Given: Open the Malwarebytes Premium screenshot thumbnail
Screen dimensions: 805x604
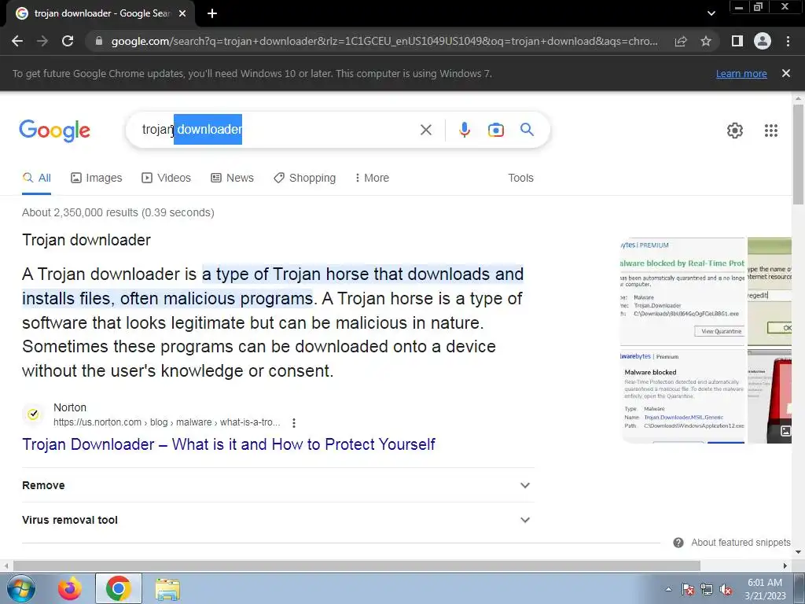Looking at the screenshot, I should pos(683,292).
